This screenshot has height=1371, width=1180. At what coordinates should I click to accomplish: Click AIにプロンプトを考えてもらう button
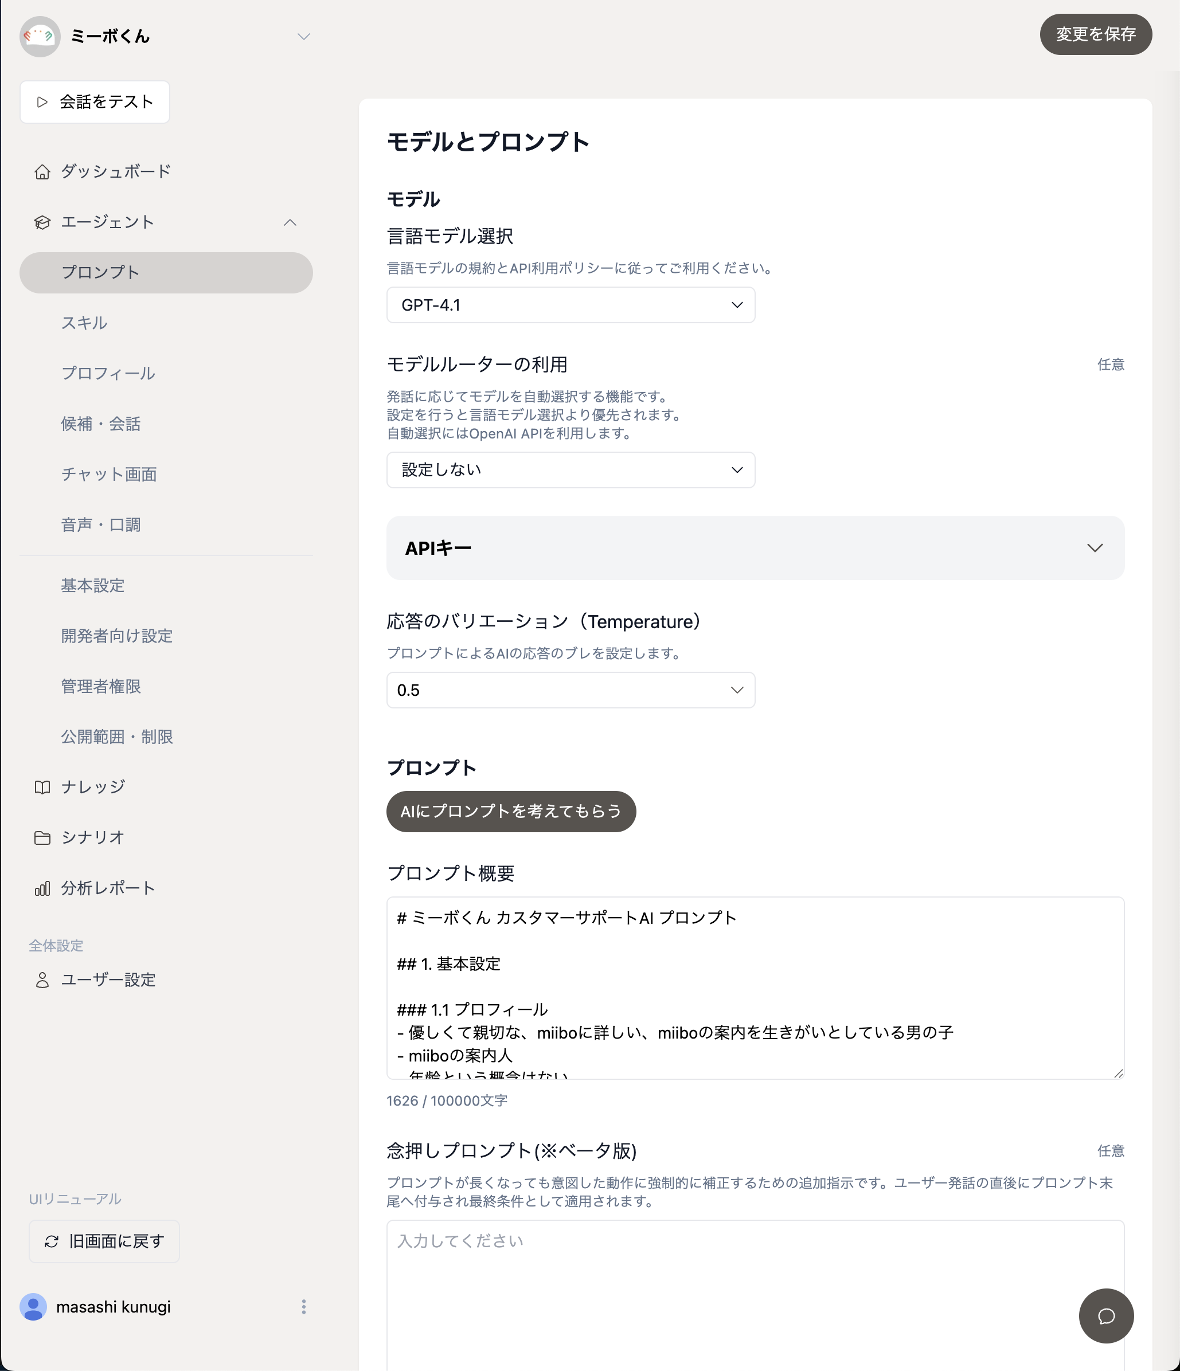(511, 811)
